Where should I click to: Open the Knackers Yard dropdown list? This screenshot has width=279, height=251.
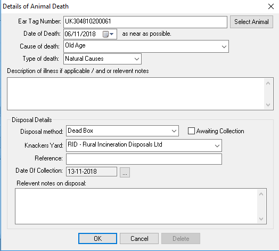click(x=217, y=145)
